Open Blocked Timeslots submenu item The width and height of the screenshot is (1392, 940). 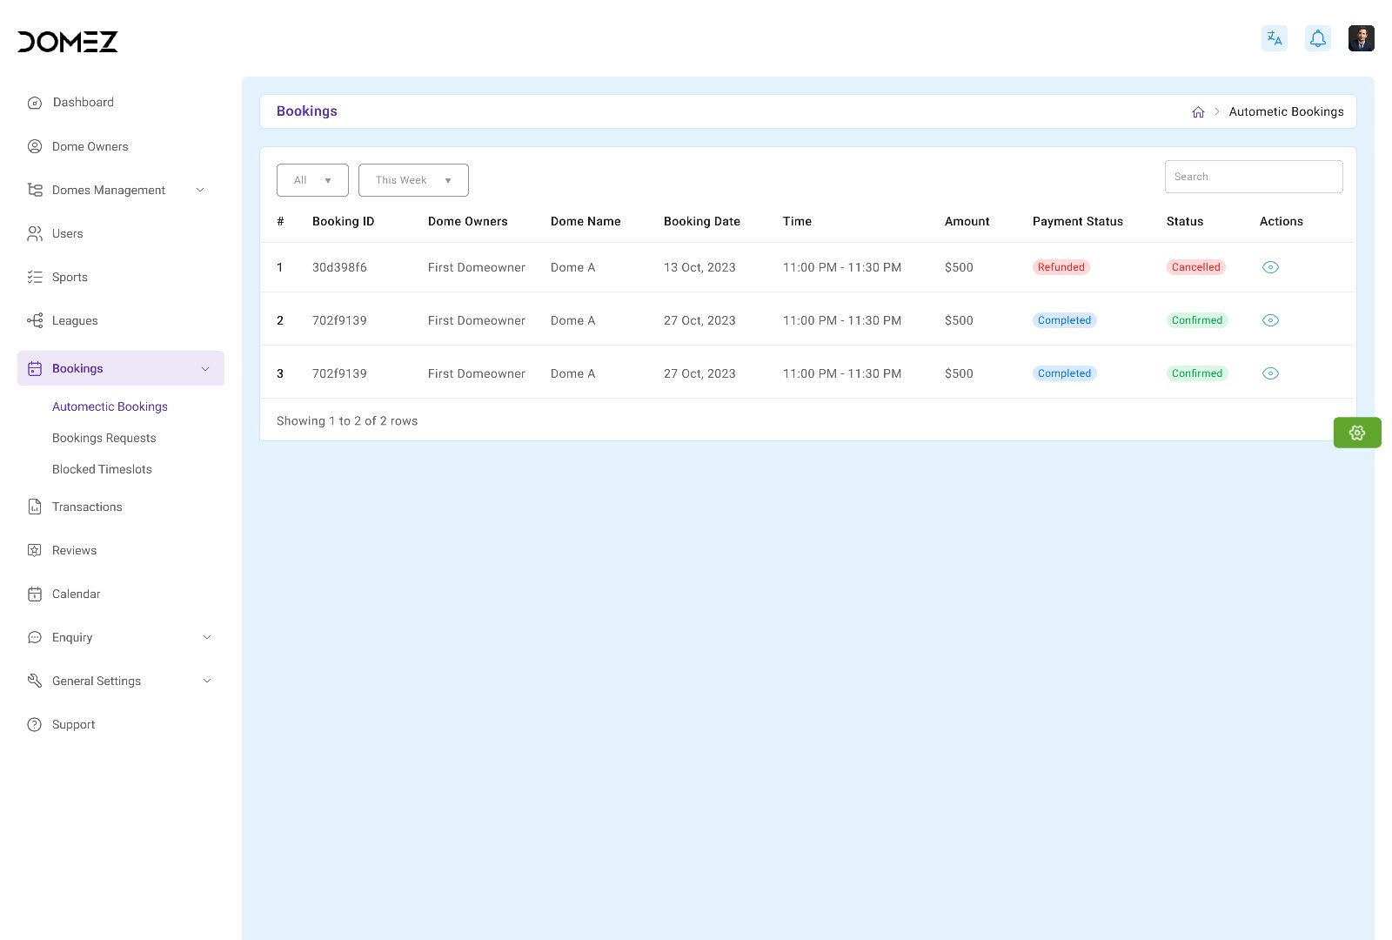[102, 469]
